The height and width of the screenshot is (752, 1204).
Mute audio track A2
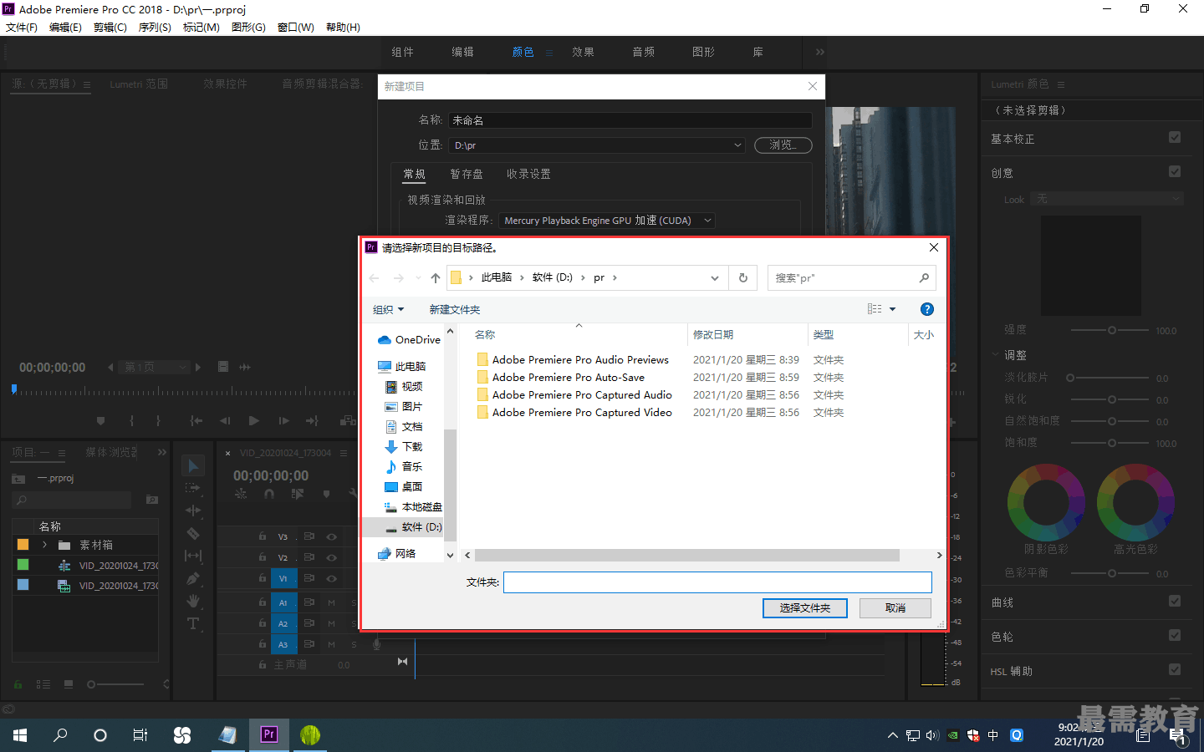click(x=332, y=623)
